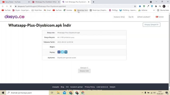The height and width of the screenshot is (95, 170).
Task: Open YouTube bookmark at far left
Action: 6,10
